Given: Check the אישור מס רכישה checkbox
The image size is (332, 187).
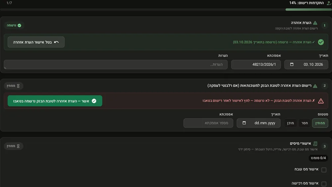Looking at the screenshot, I should pyautogui.click(x=324, y=184).
